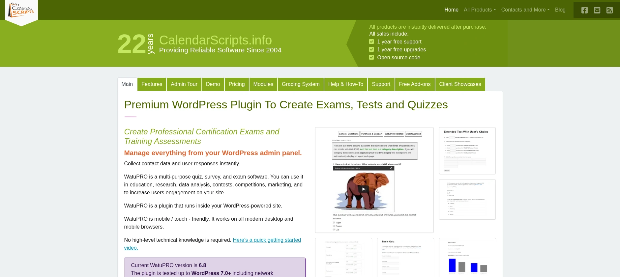The image size is (620, 277).
Task: Click the main heading about Exams, Tests and Quizzes
Action: pyautogui.click(x=286, y=105)
